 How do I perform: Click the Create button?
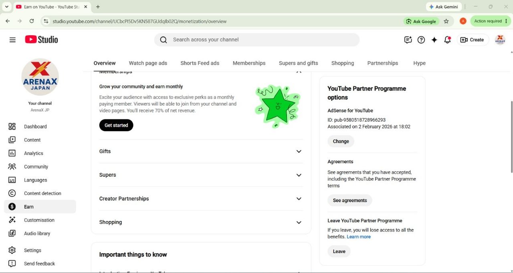pyautogui.click(x=473, y=40)
